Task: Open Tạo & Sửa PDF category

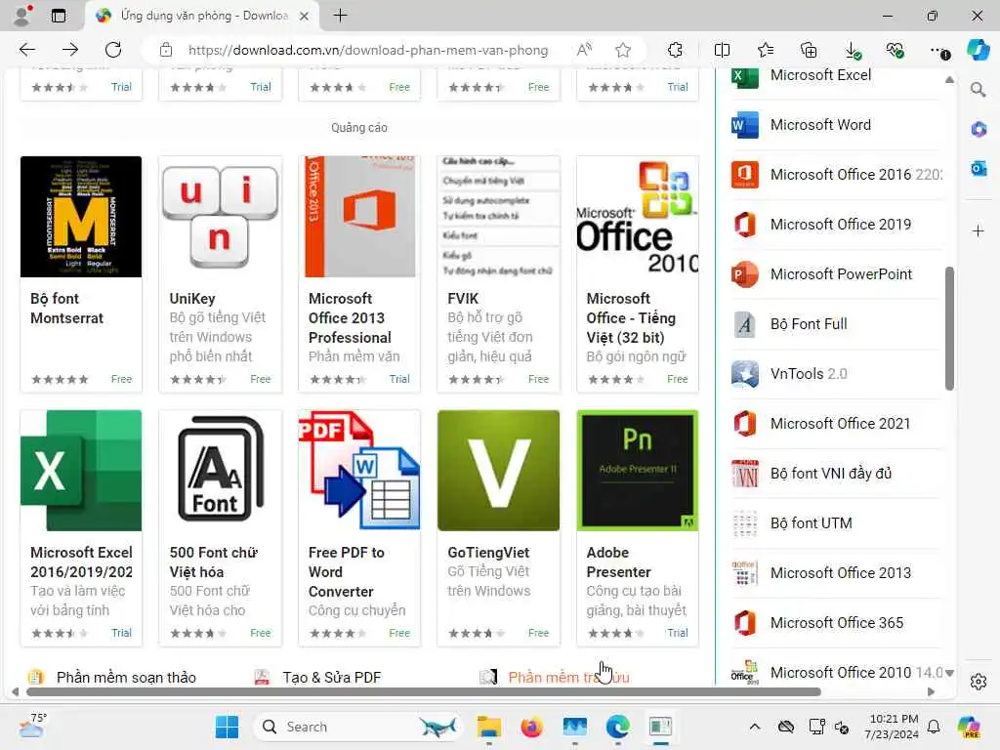Action: click(332, 678)
